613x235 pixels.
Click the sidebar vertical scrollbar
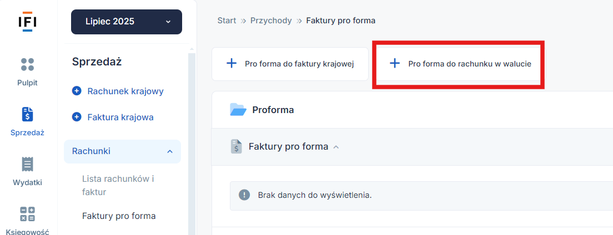click(x=192, y=141)
